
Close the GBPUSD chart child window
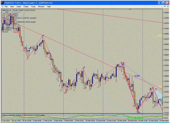click(x=168, y=7)
